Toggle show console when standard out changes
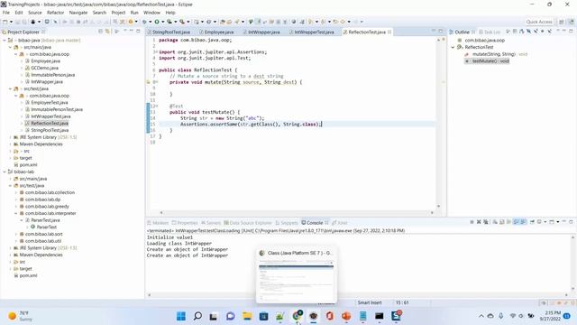The height and width of the screenshot is (325, 577). pos(516,222)
